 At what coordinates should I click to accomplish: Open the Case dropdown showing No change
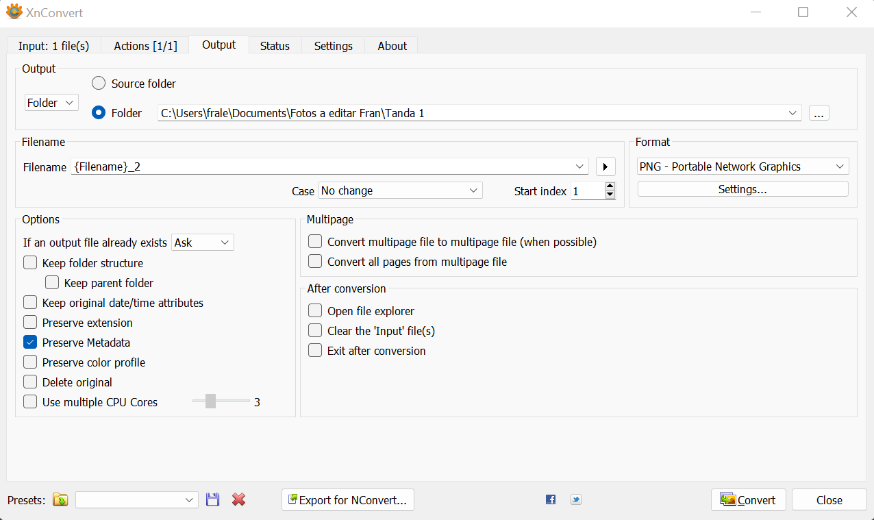pos(400,190)
